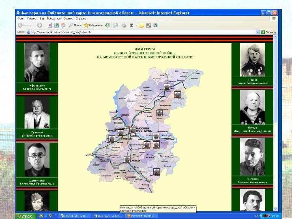Click the vertical scrollbar thumb
292x219 pixels.
(275, 81)
